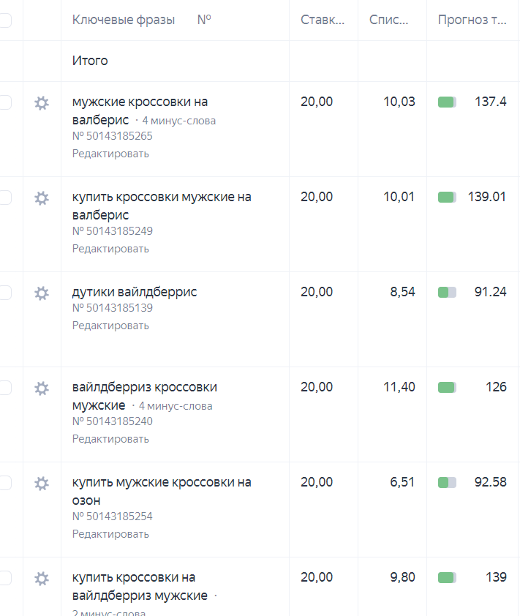This screenshot has width=520, height=616.
Task: Click Редактировать under купить мужские кроссовки на озон
Action: click(x=110, y=534)
